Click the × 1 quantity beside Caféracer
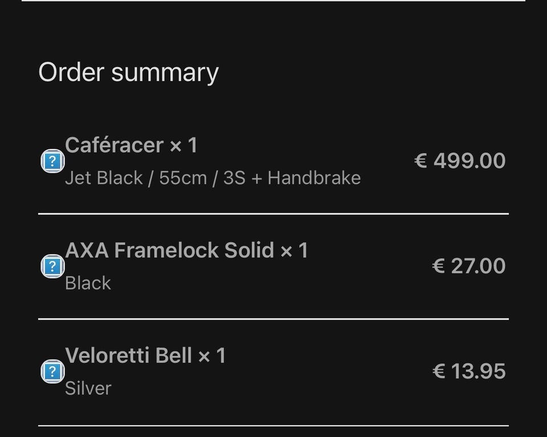 [x=183, y=145]
